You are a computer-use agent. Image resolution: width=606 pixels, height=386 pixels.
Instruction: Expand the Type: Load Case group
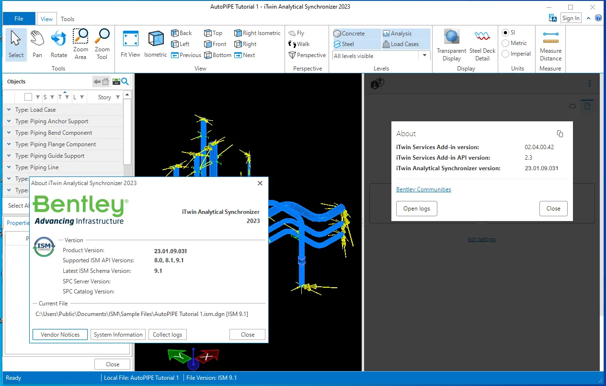coord(9,109)
